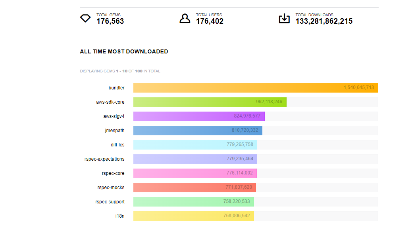Open the rspec-expectations gem link

click(104, 159)
